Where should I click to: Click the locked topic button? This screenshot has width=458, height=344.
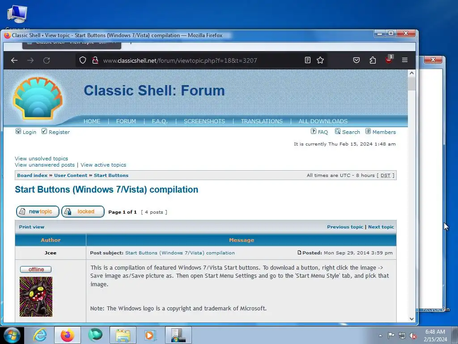coord(83,211)
